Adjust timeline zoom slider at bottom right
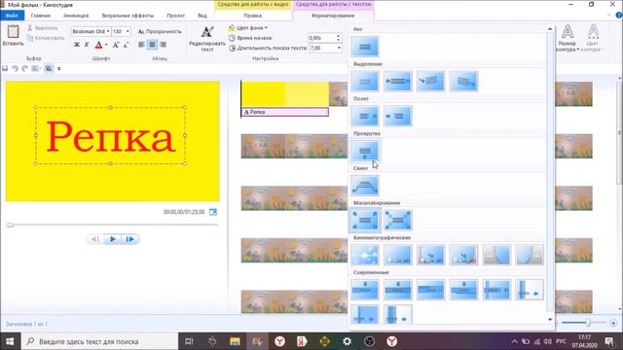 (x=588, y=323)
